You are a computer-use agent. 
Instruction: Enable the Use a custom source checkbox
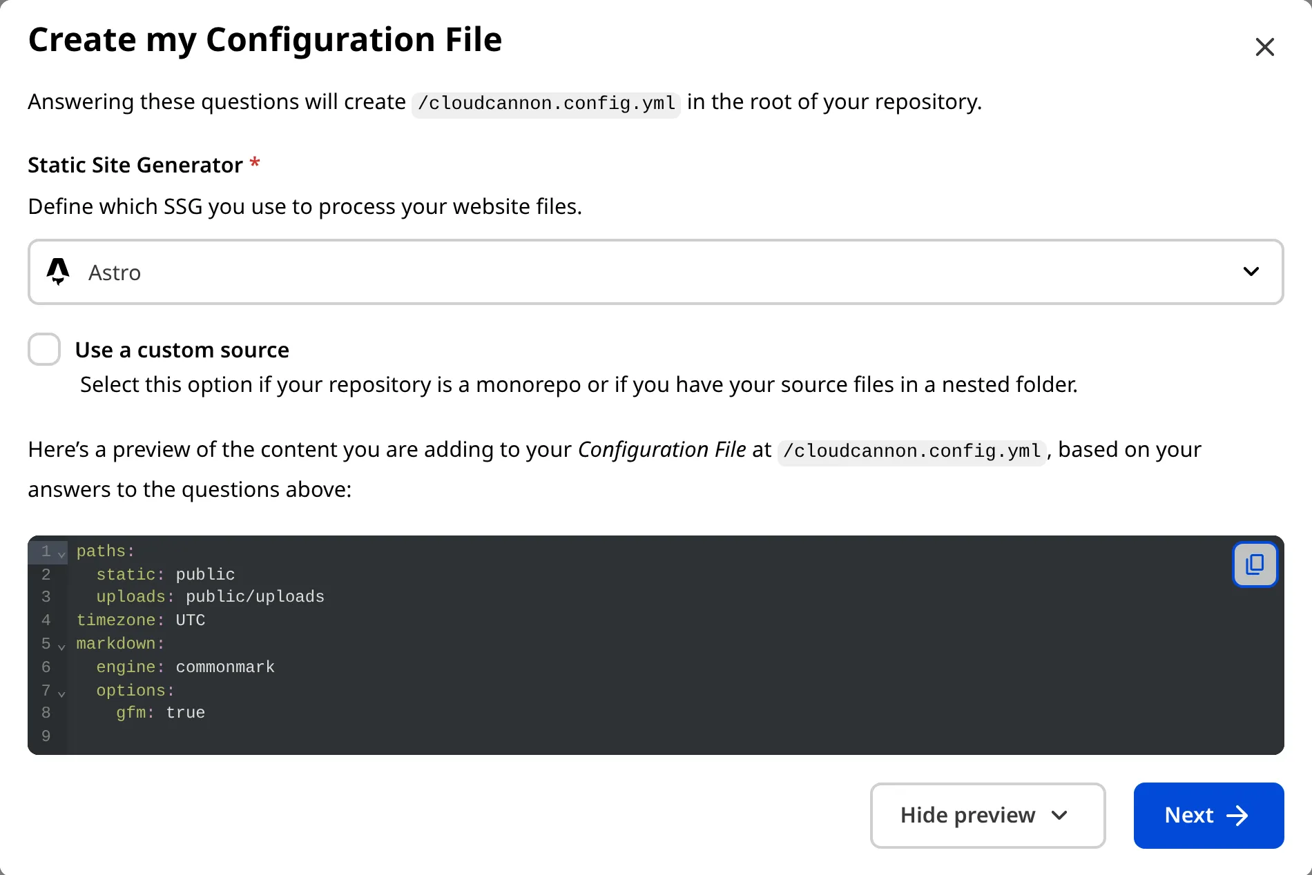click(44, 350)
